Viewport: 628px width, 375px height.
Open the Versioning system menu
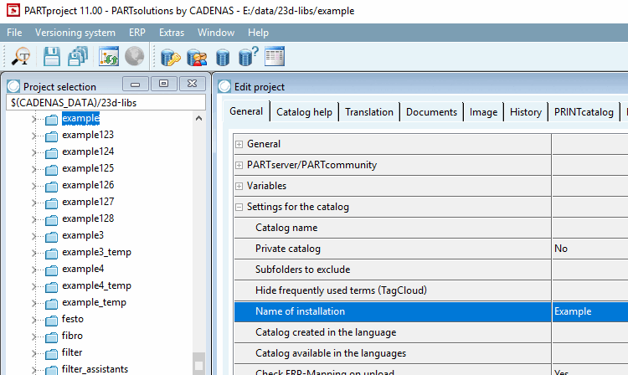click(75, 33)
